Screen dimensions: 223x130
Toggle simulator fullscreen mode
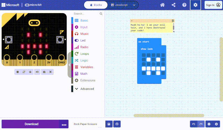(x=51, y=72)
